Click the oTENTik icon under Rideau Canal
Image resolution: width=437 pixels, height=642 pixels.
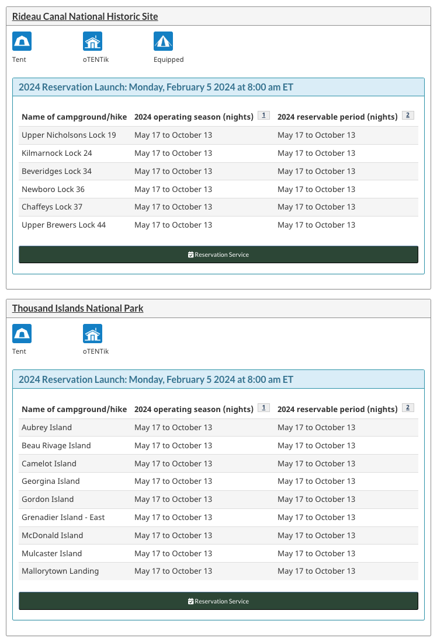coord(92,41)
